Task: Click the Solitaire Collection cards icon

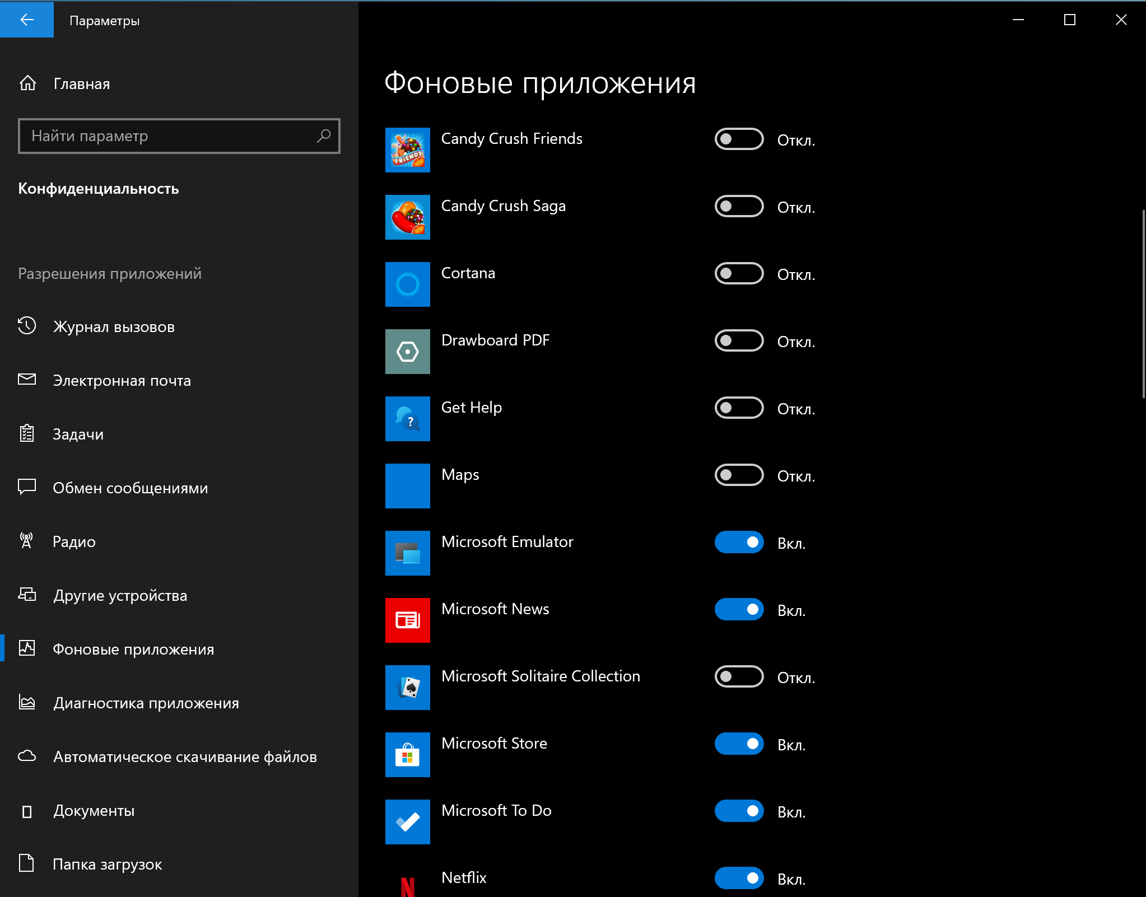Action: [408, 688]
